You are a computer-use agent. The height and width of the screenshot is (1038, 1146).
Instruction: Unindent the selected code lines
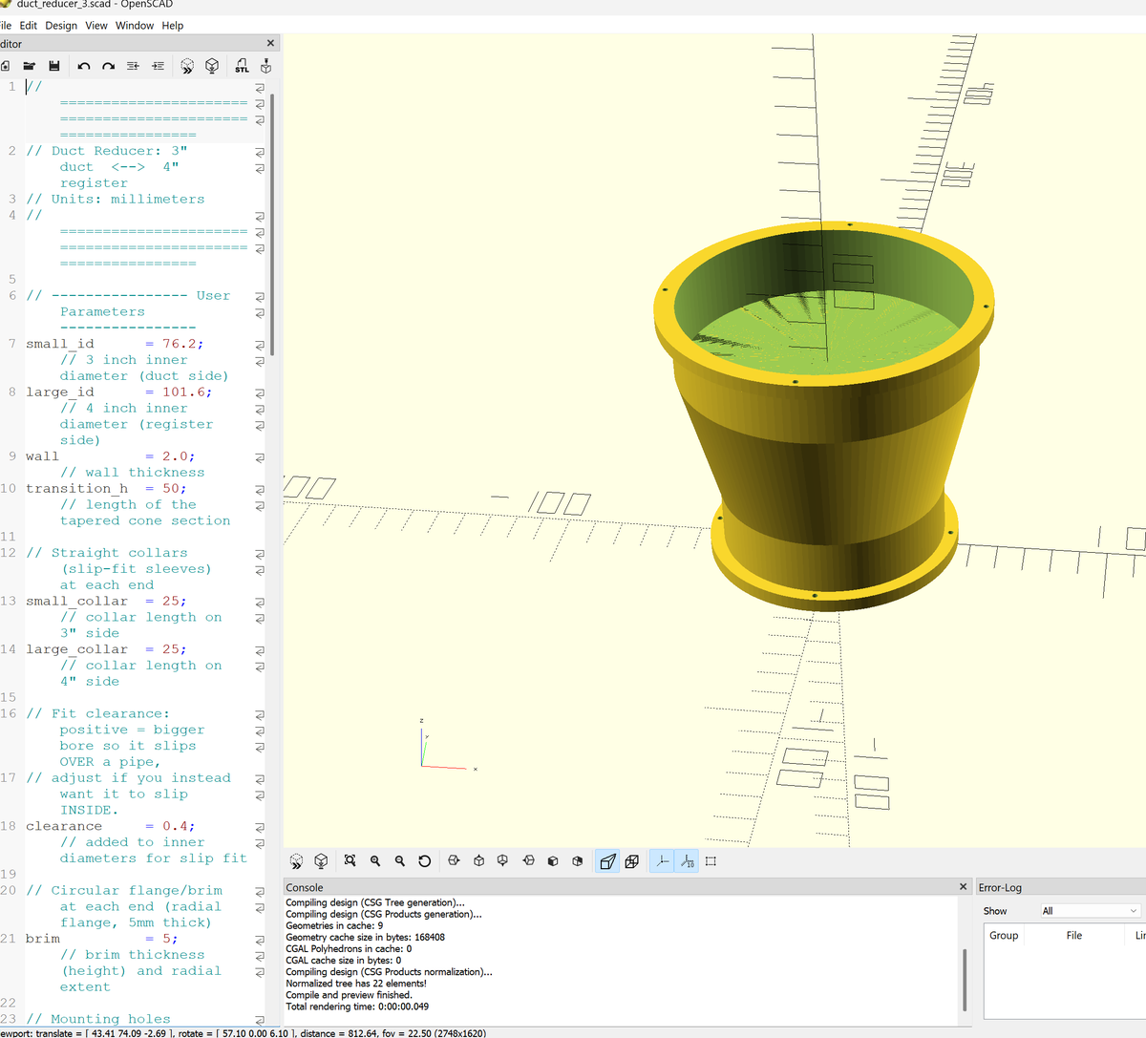click(x=133, y=66)
